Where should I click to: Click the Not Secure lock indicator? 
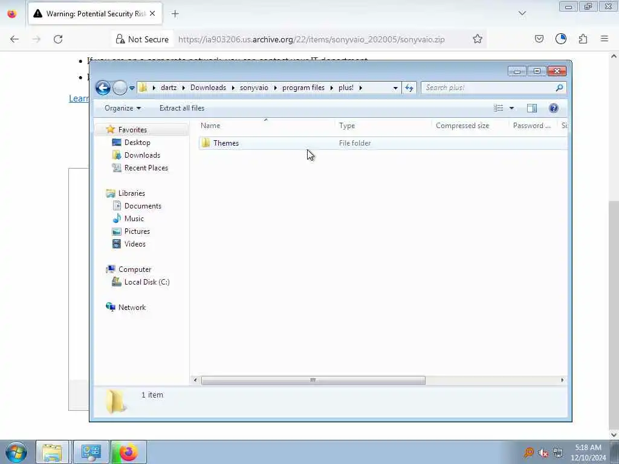(x=142, y=39)
